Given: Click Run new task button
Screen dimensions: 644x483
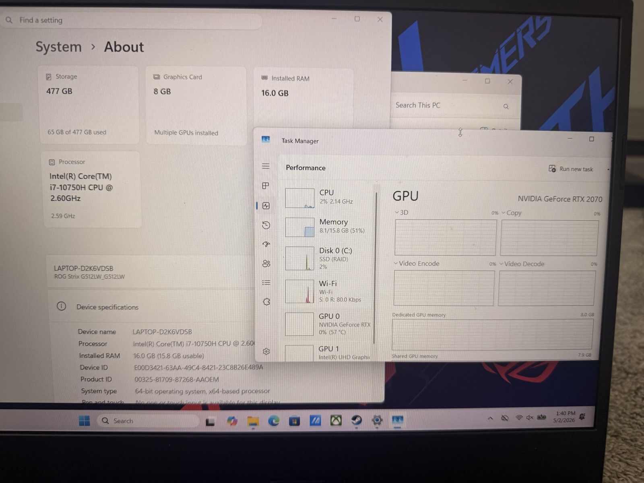Looking at the screenshot, I should [x=571, y=169].
